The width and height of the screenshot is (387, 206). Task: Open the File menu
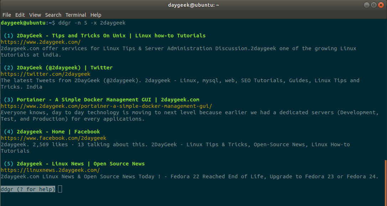coord(7,15)
